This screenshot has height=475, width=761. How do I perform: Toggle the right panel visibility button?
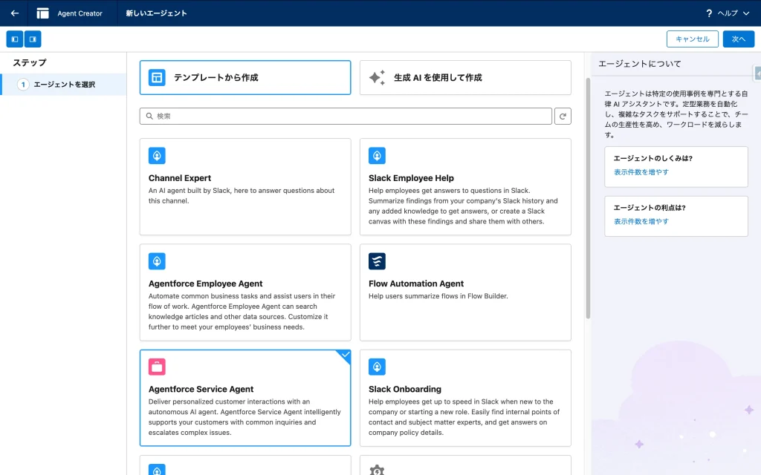(33, 39)
